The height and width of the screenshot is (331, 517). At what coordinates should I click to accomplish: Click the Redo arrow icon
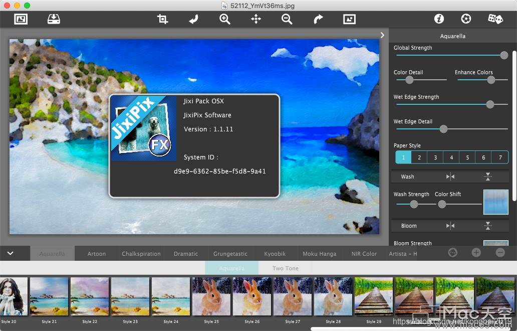point(318,19)
